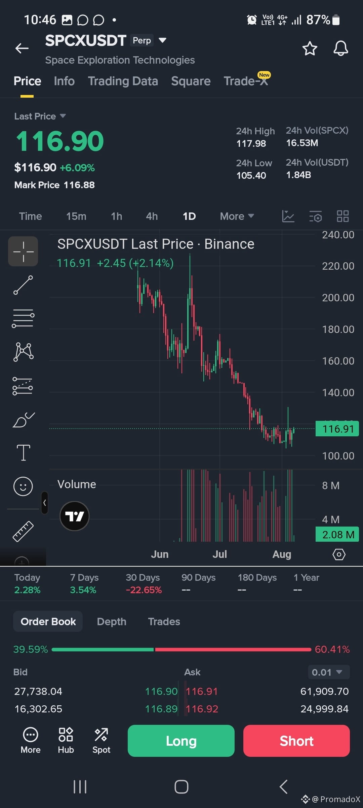This screenshot has height=808, width=363.
Task: Change order book precision 0.01 dropdown
Action: tap(329, 672)
